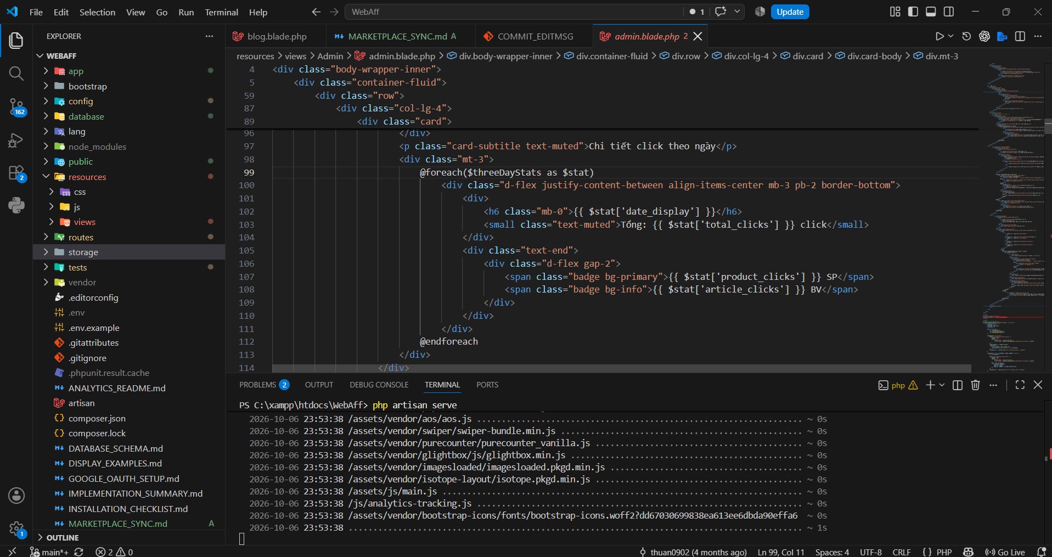
Task: Split the terminal panel
Action: click(958, 385)
